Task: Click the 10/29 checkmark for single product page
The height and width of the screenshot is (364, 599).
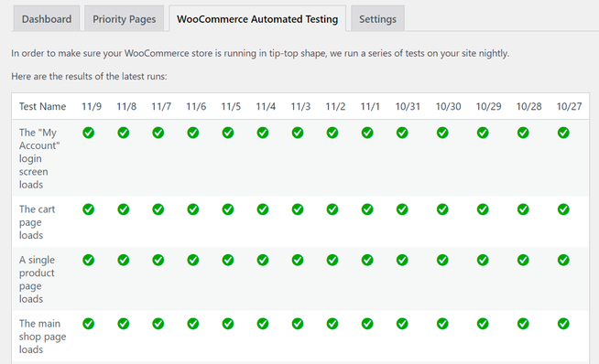Action: tap(483, 260)
